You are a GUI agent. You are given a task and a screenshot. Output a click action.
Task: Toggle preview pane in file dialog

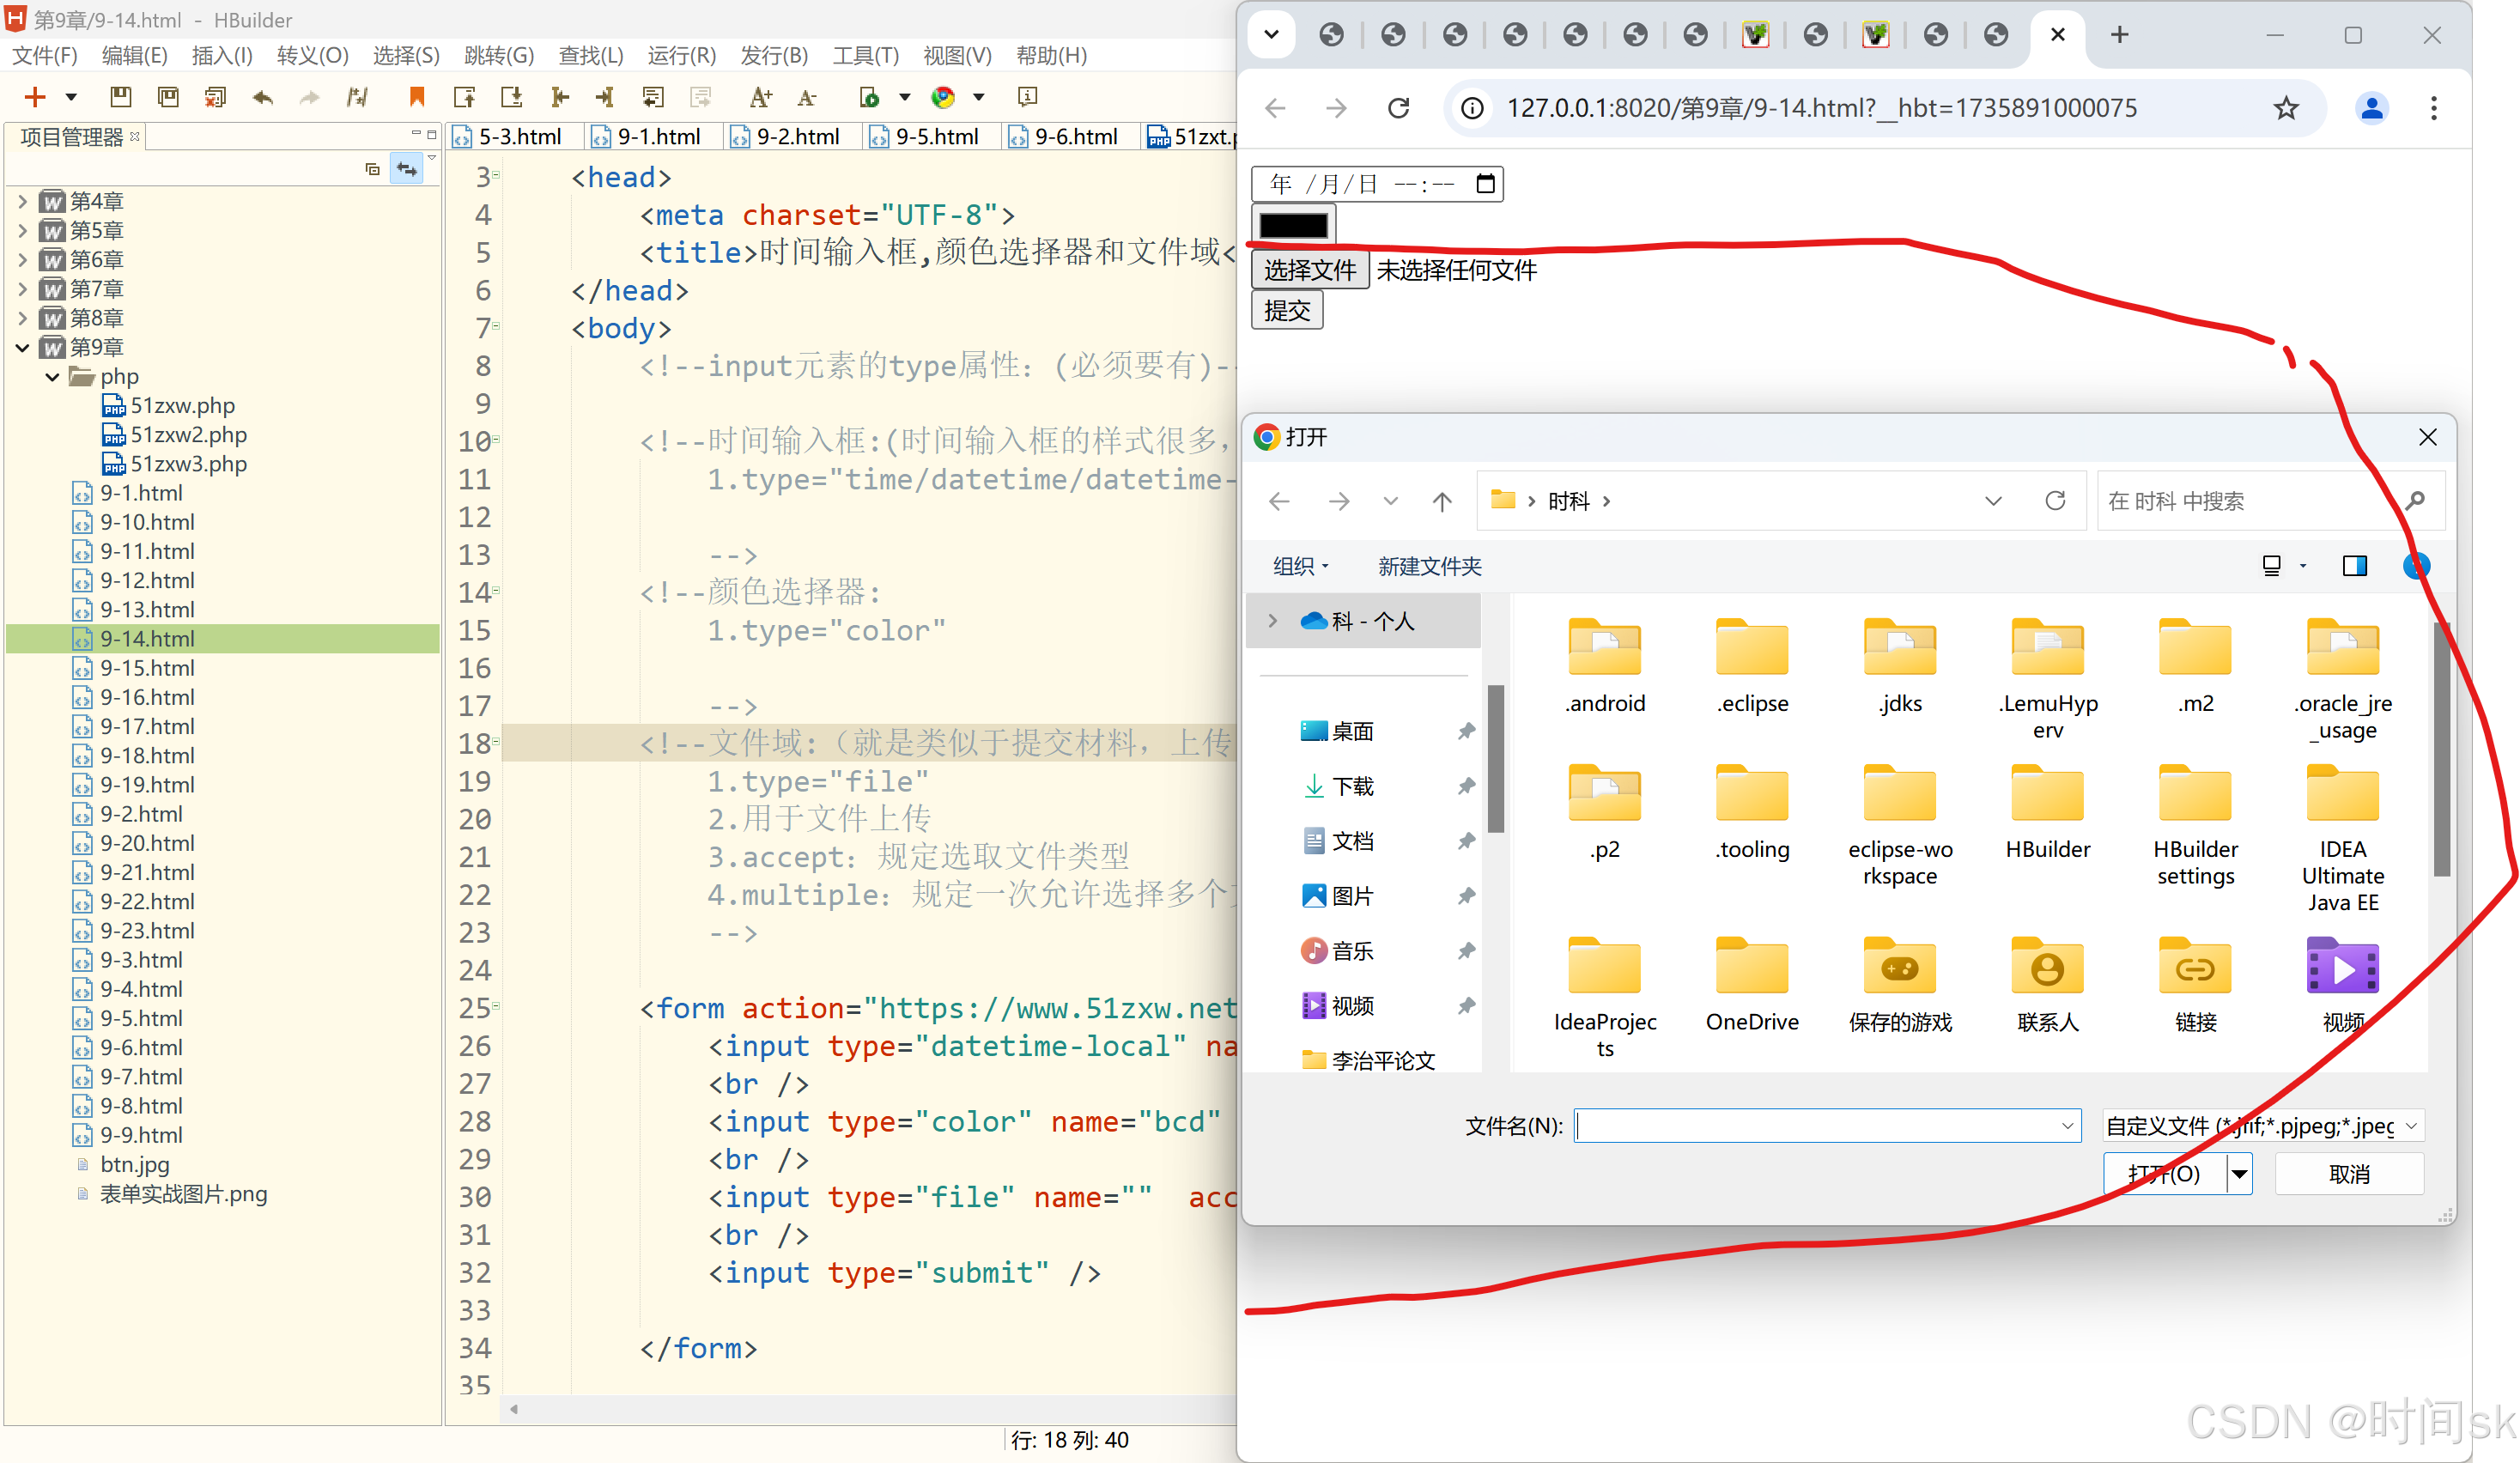coord(2354,566)
